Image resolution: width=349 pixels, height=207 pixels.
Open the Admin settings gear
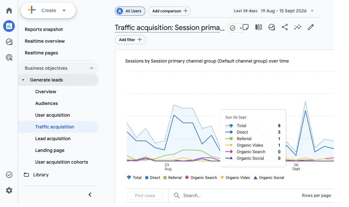click(x=9, y=190)
